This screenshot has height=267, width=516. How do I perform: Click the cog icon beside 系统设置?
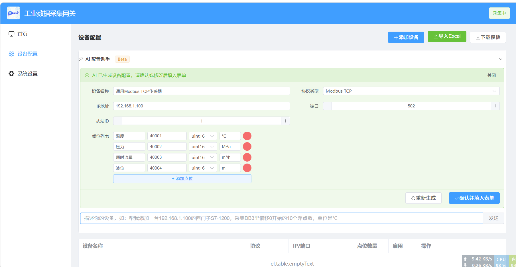coord(11,74)
